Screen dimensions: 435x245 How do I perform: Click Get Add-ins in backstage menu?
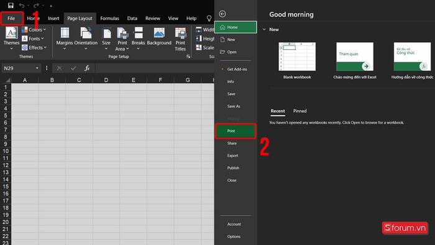tap(236, 69)
